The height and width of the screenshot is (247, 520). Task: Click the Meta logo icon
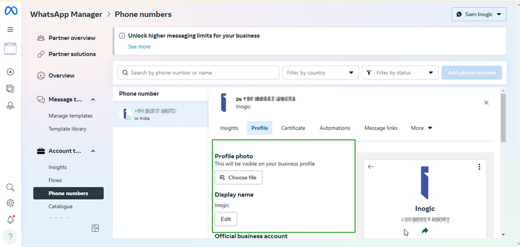click(x=10, y=11)
